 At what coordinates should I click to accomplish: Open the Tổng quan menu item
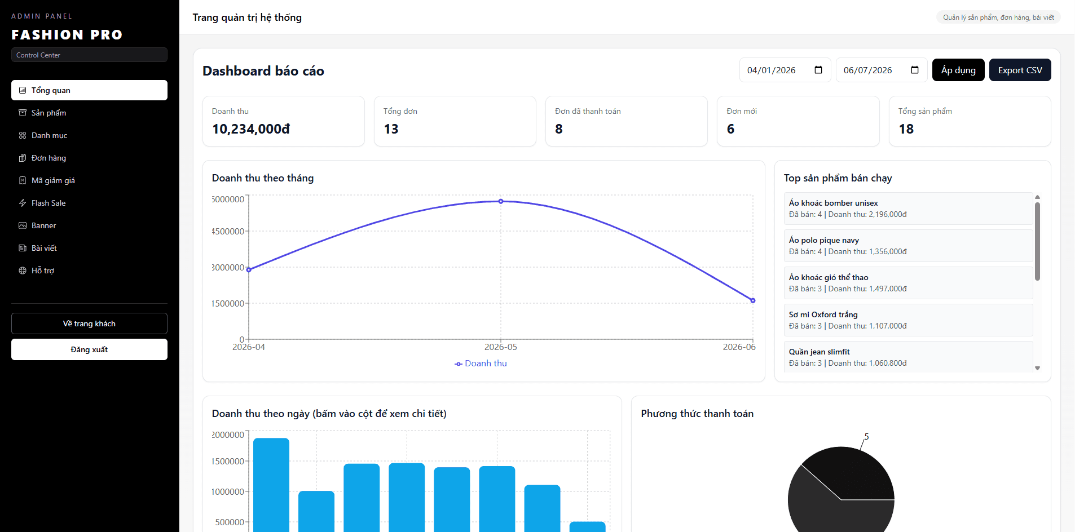click(x=89, y=90)
